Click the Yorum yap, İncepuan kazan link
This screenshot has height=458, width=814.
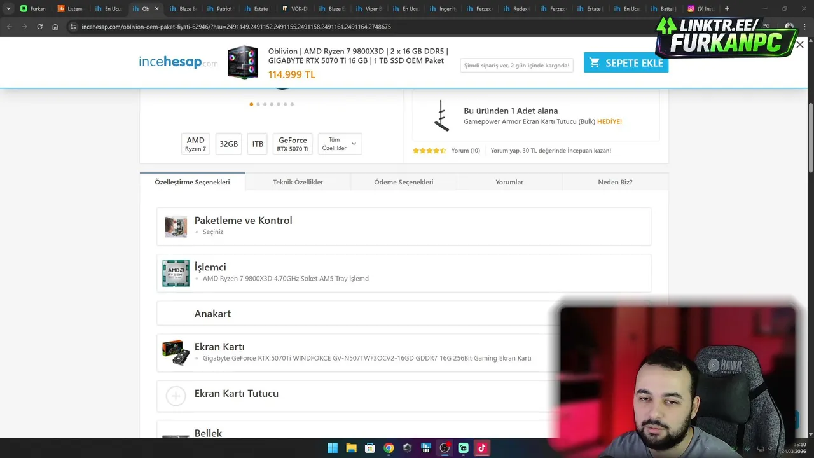click(x=551, y=151)
